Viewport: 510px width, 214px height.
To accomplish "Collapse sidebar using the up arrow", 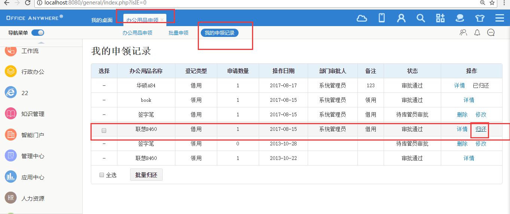I will 42,43.
